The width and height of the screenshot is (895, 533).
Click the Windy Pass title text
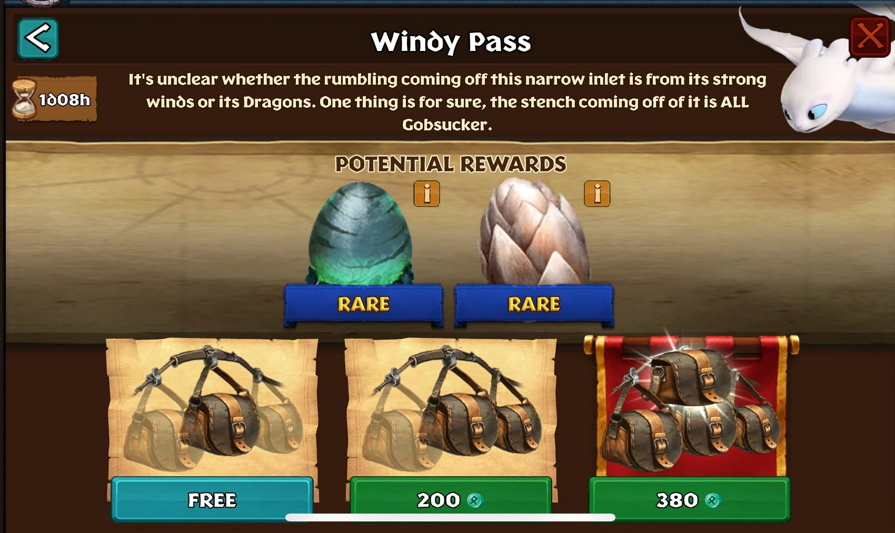(x=451, y=42)
